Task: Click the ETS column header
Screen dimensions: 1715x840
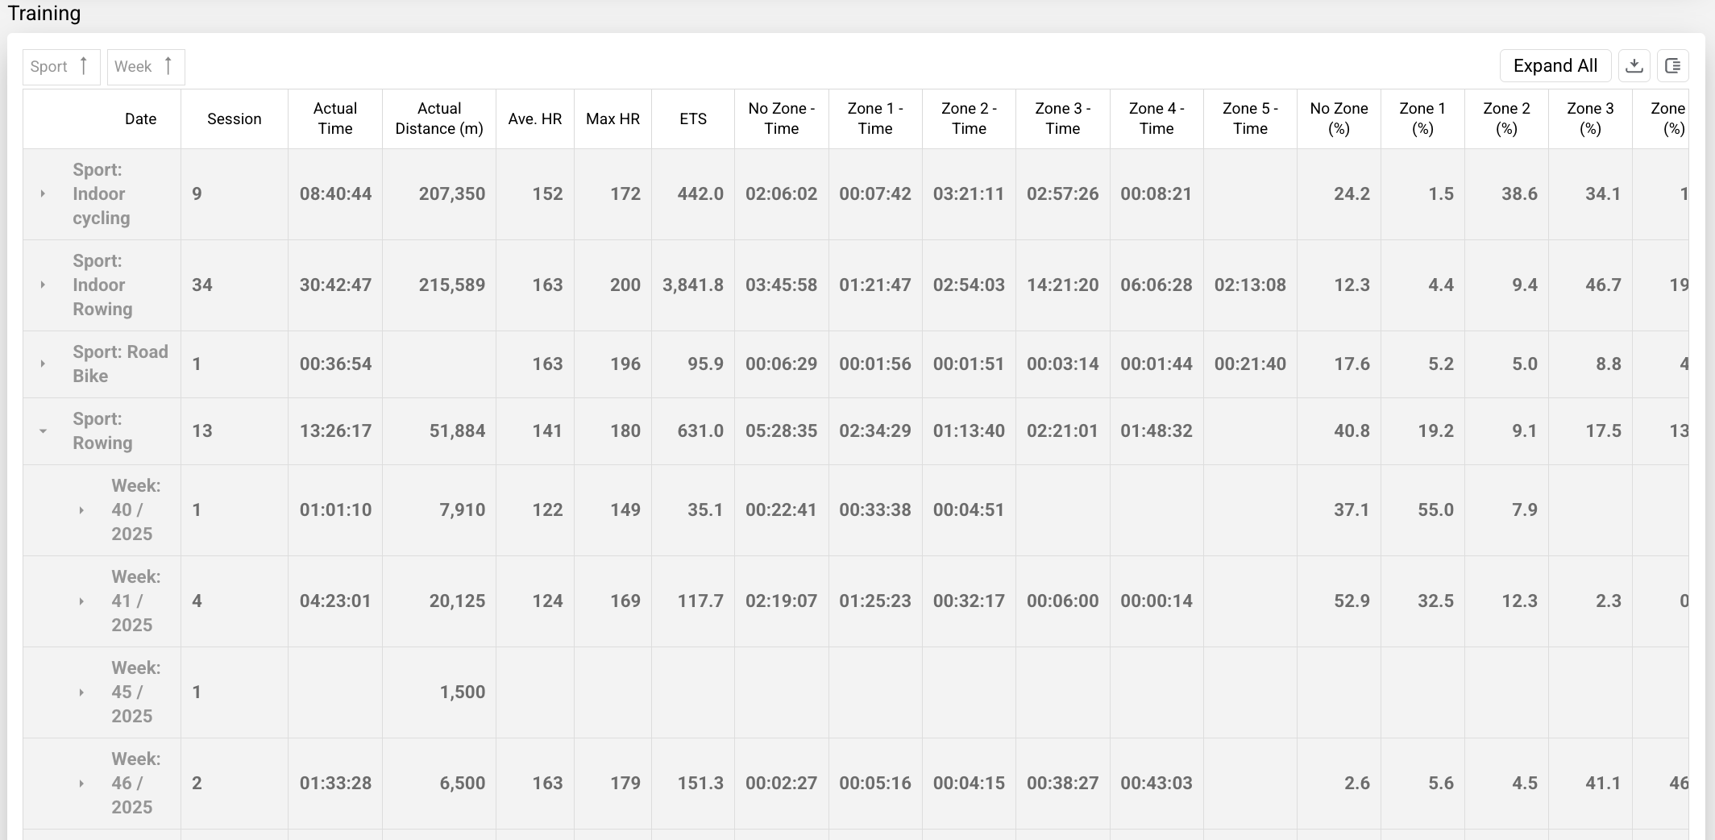Action: tap(693, 119)
